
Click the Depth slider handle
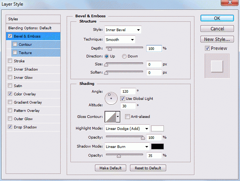[110, 49]
